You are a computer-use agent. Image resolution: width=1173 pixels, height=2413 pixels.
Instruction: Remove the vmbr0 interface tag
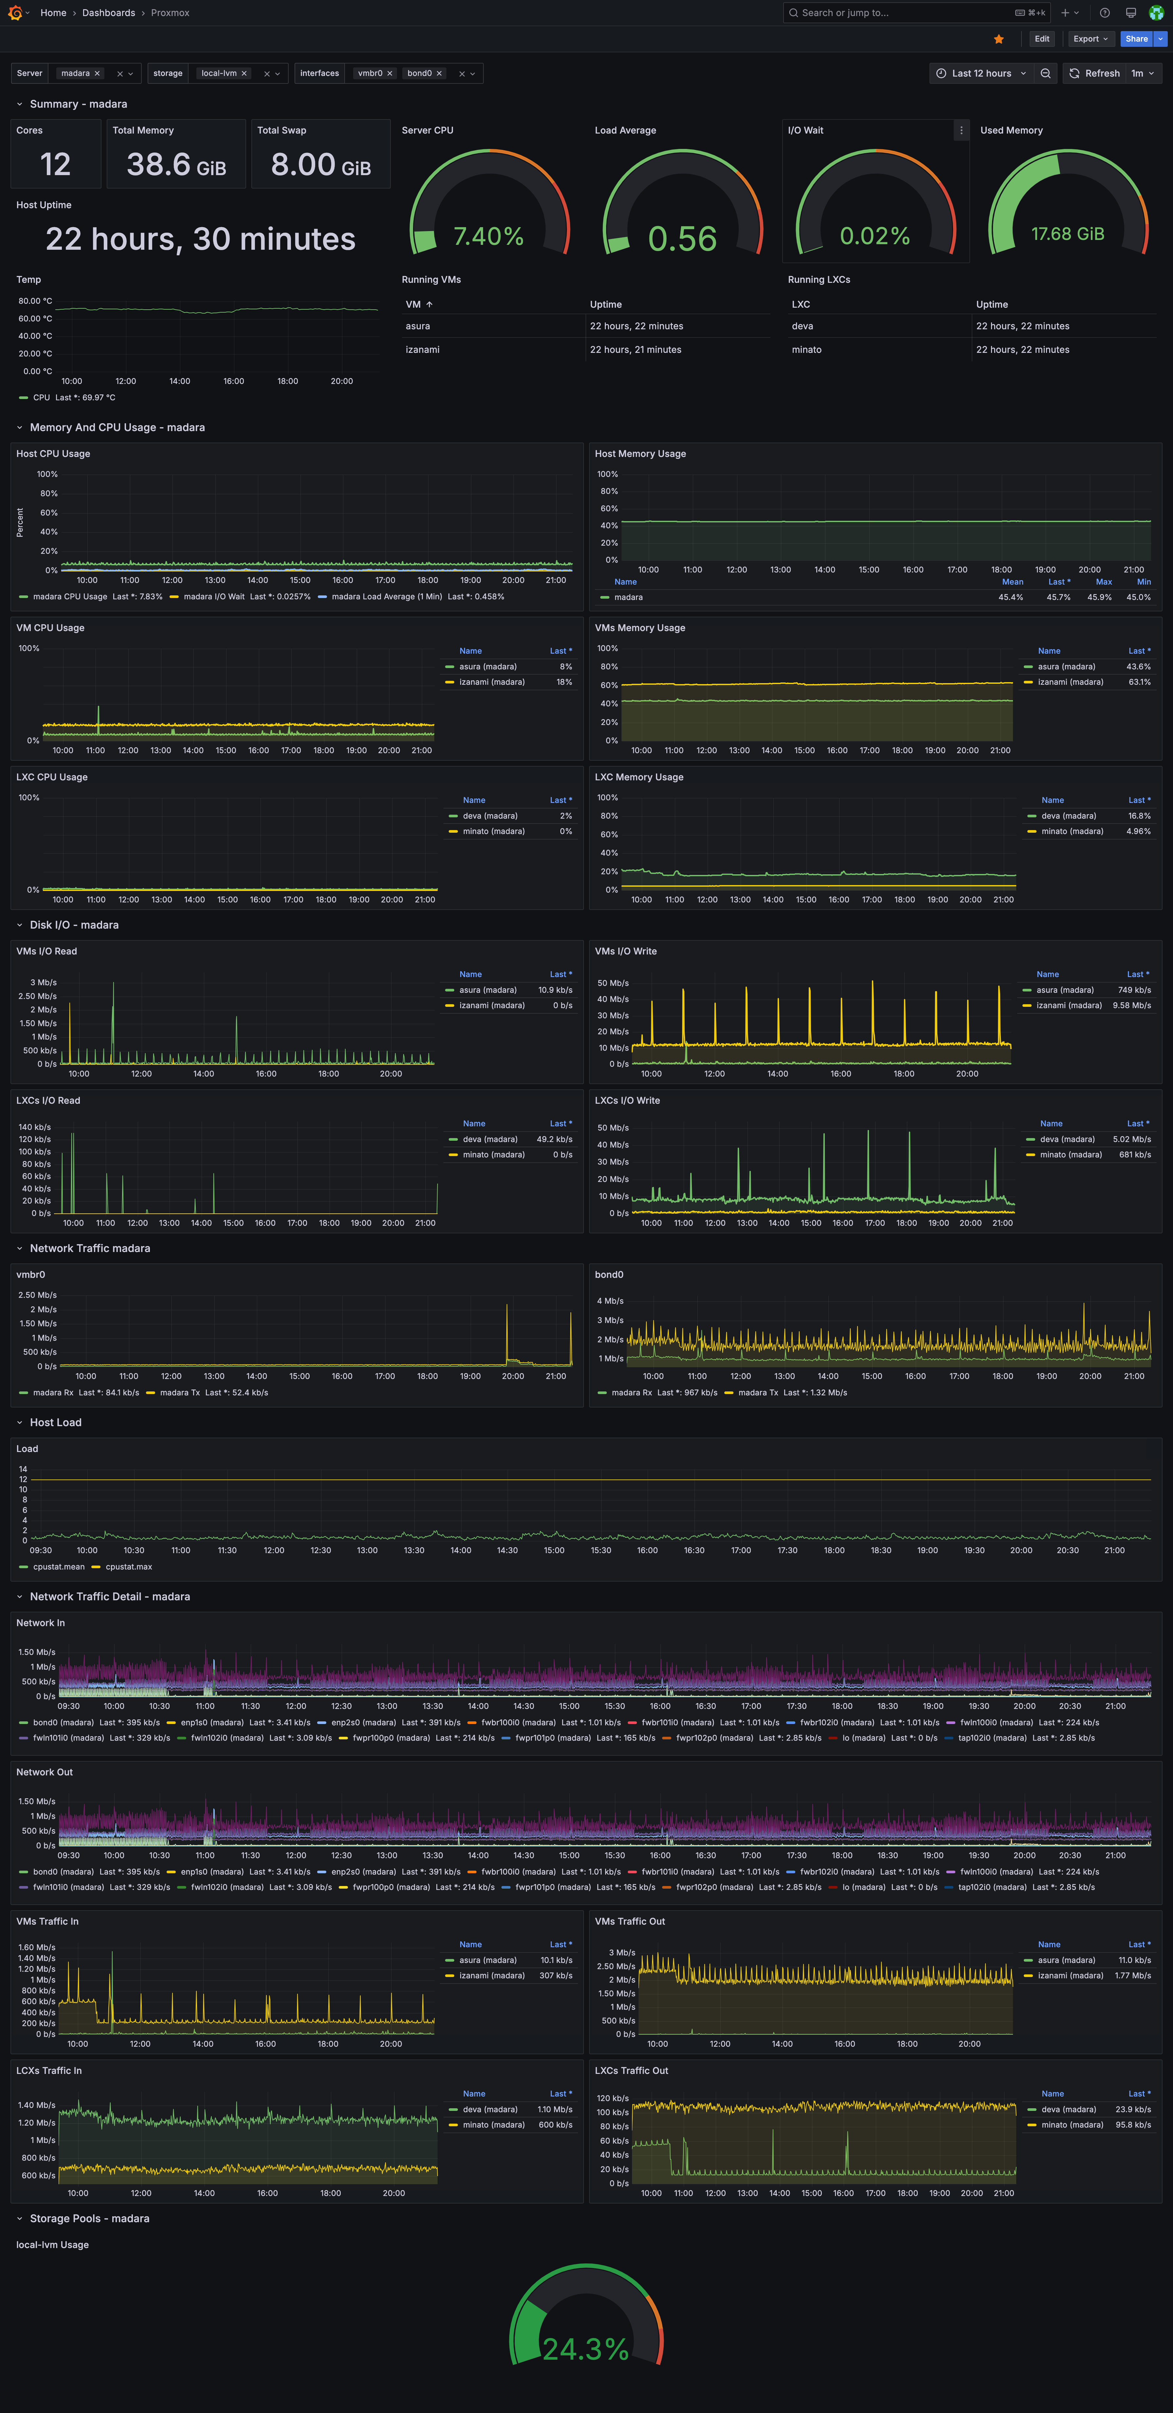click(390, 73)
